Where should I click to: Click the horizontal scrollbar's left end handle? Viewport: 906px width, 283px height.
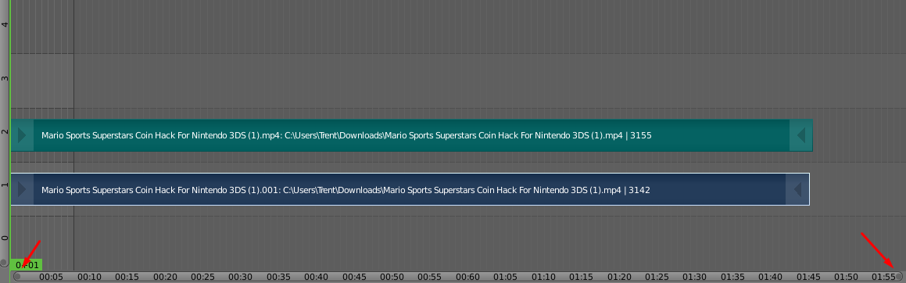pyautogui.click(x=17, y=277)
